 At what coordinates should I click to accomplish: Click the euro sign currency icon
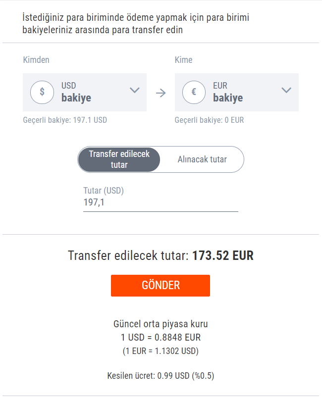click(x=194, y=92)
